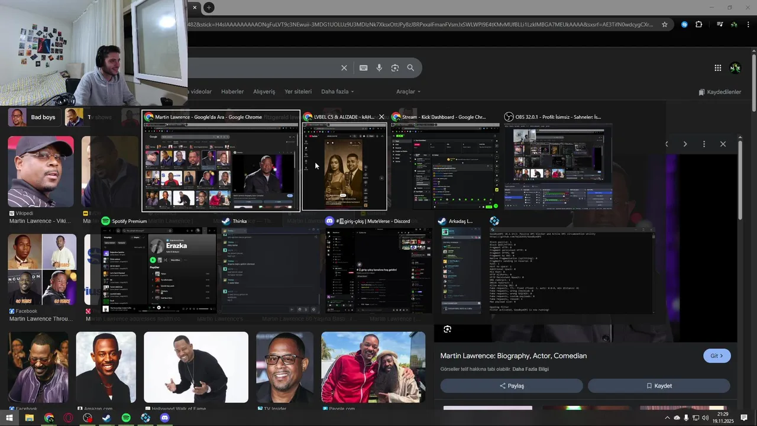
Task: Click the magnifier search icon
Action: (410, 68)
